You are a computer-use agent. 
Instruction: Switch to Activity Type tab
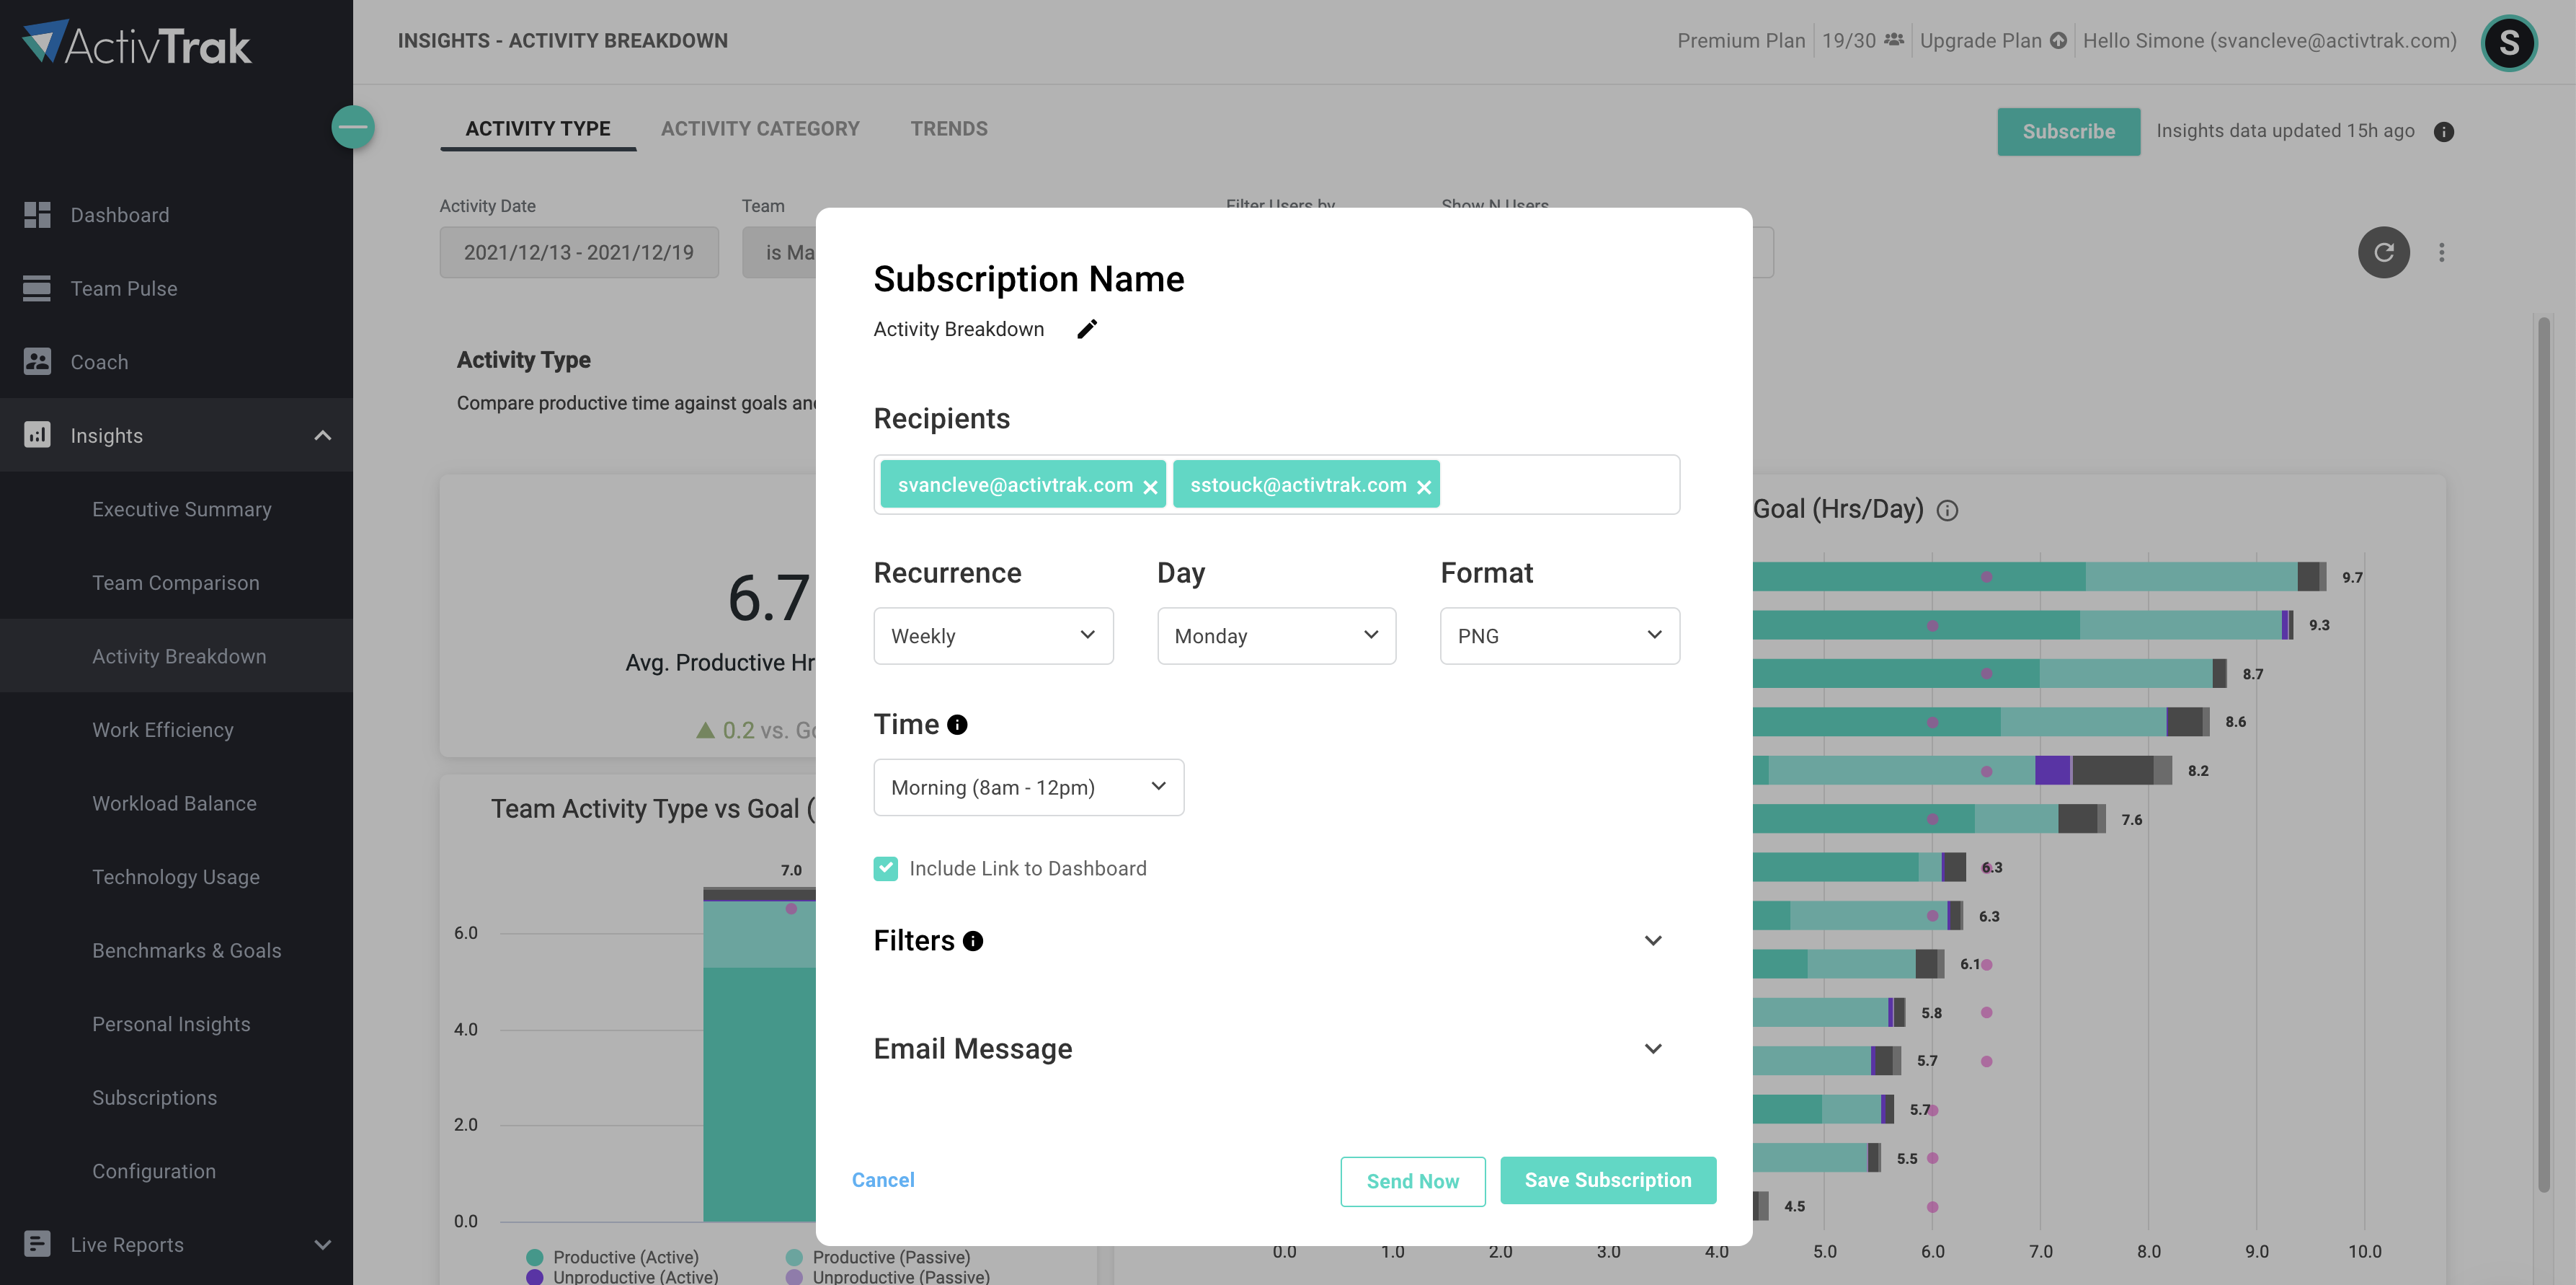(x=538, y=128)
